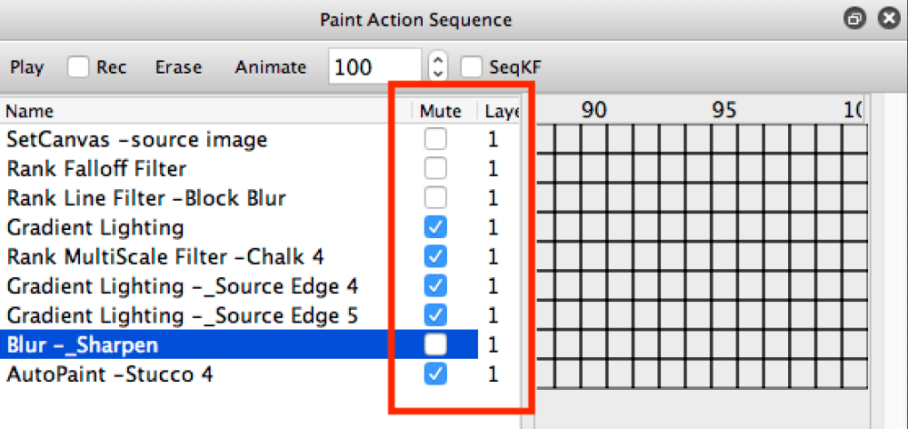Unmute Gradient Lighting -_Source Edge 4
The image size is (908, 429).
tap(435, 286)
